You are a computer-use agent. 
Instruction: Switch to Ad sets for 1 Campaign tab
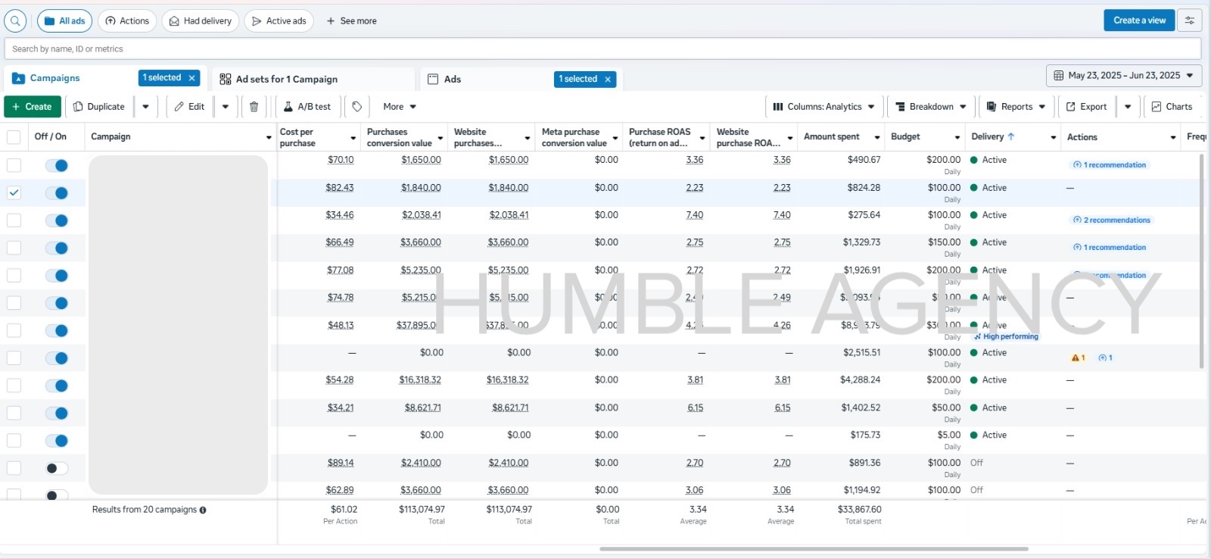[x=286, y=79]
